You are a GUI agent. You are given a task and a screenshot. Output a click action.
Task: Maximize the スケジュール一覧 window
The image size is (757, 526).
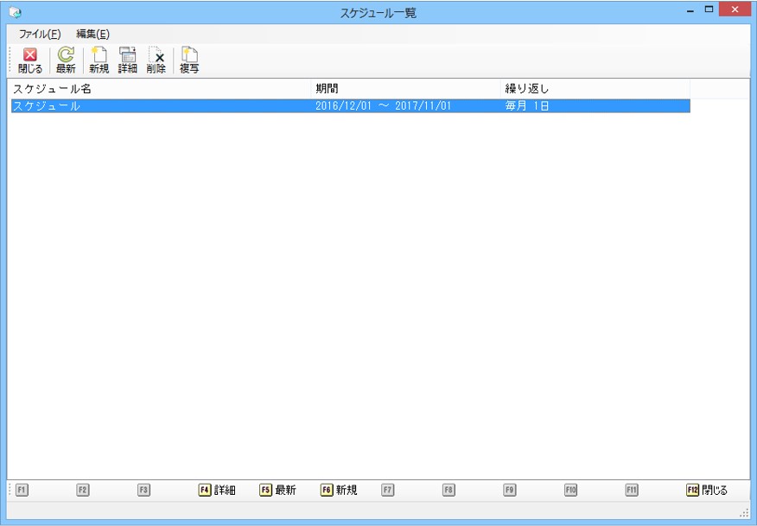[709, 10]
